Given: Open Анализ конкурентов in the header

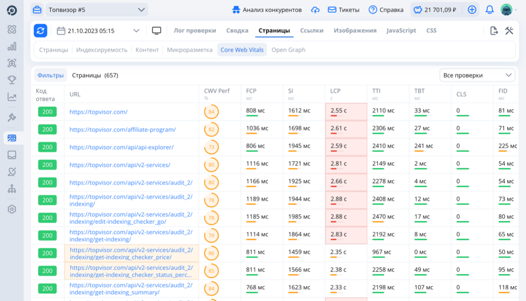Looking at the screenshot, I should [267, 10].
